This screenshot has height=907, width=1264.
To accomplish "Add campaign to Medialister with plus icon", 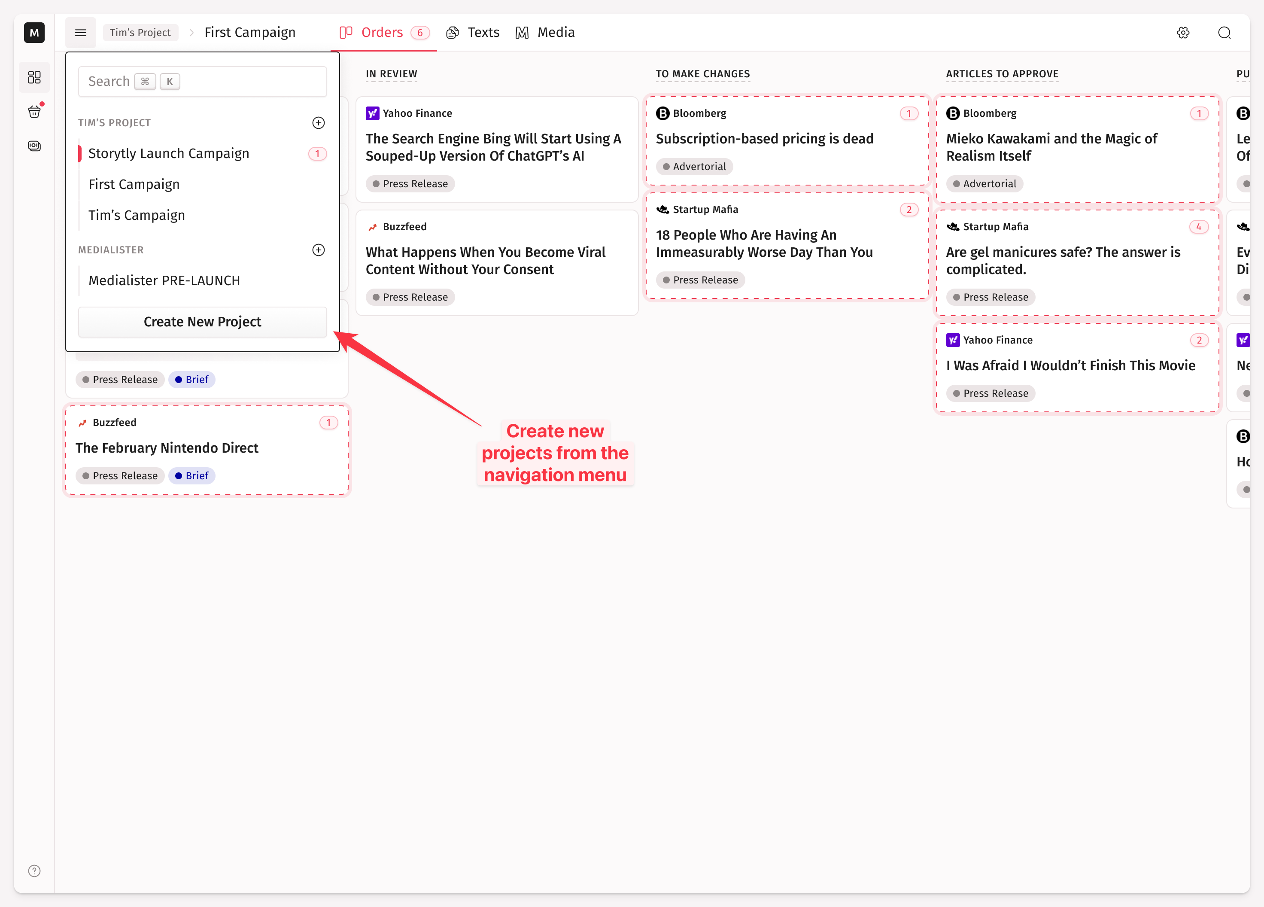I will [x=318, y=250].
